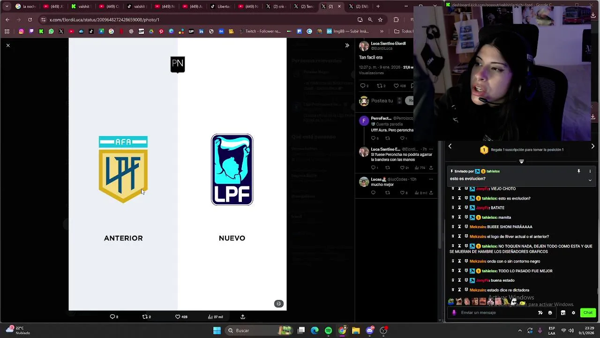Unpin the pinned chat message
The width and height of the screenshot is (600, 338).
tap(579, 171)
